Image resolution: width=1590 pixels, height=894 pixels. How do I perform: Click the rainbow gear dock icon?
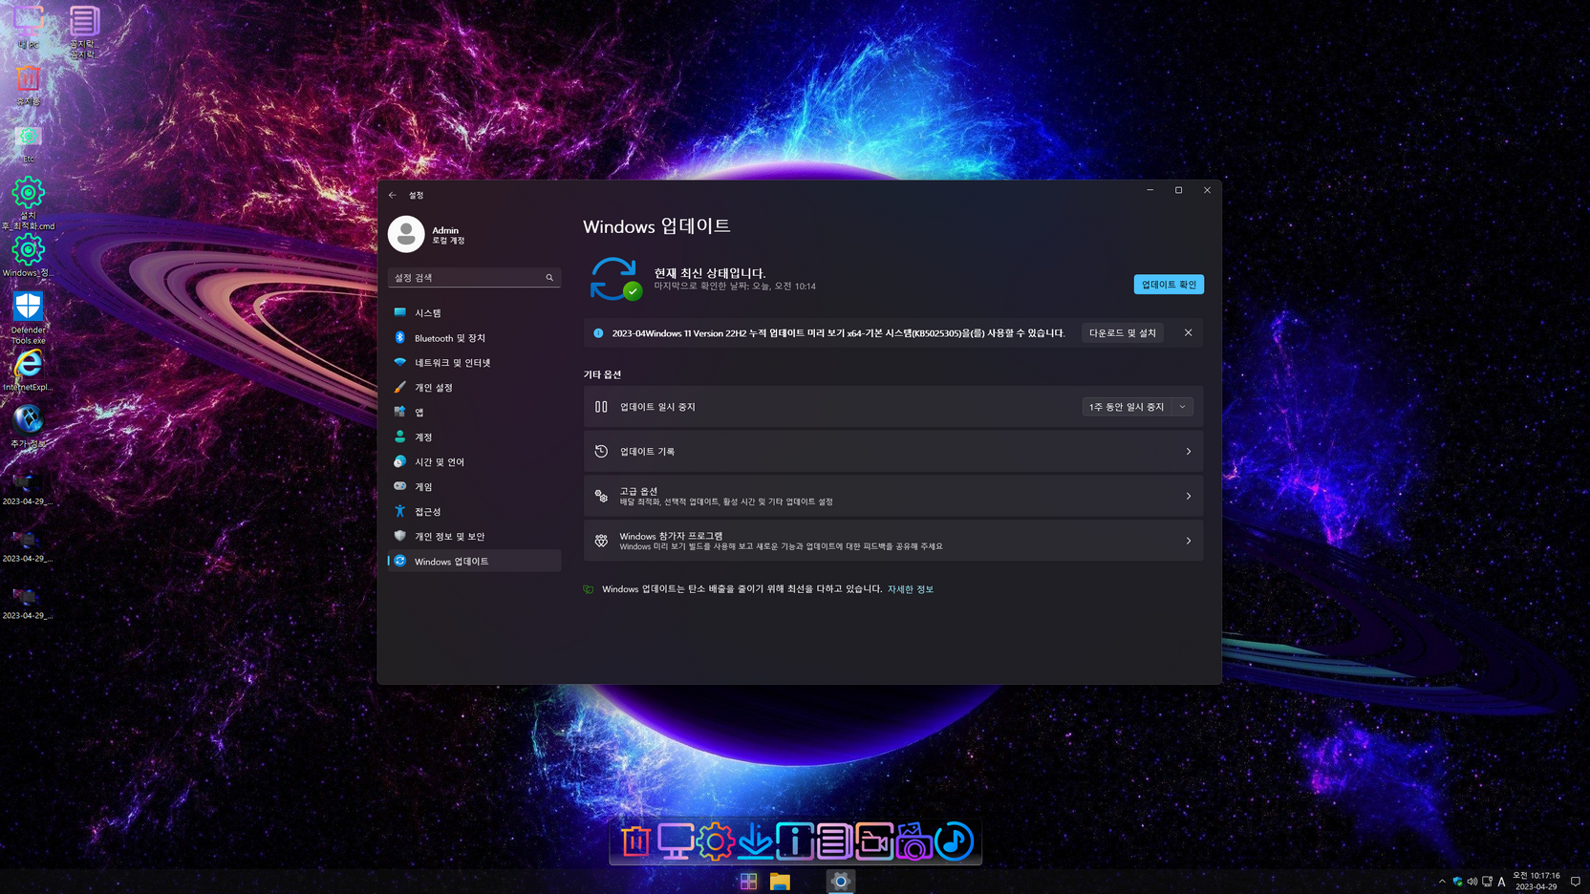point(715,841)
